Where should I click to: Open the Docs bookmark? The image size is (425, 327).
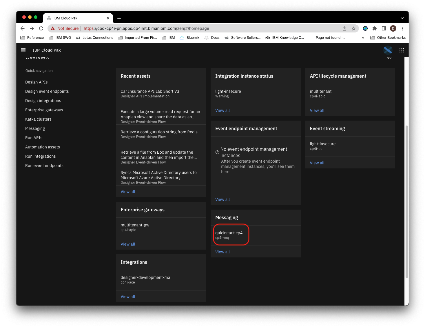(212, 38)
